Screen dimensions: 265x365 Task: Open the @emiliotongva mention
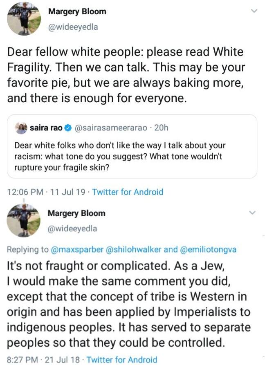206,249
